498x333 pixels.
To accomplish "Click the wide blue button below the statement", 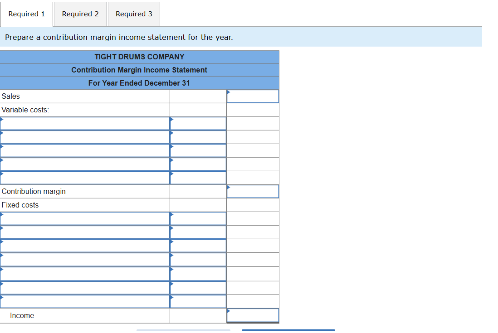I will pos(288,330).
